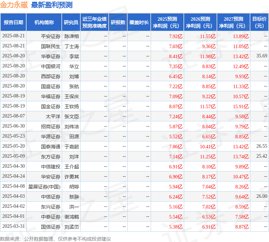This screenshot has width=269, height=242.
Task: Click 2026 forecast 11.98亿
Action: (x=208, y=56)
